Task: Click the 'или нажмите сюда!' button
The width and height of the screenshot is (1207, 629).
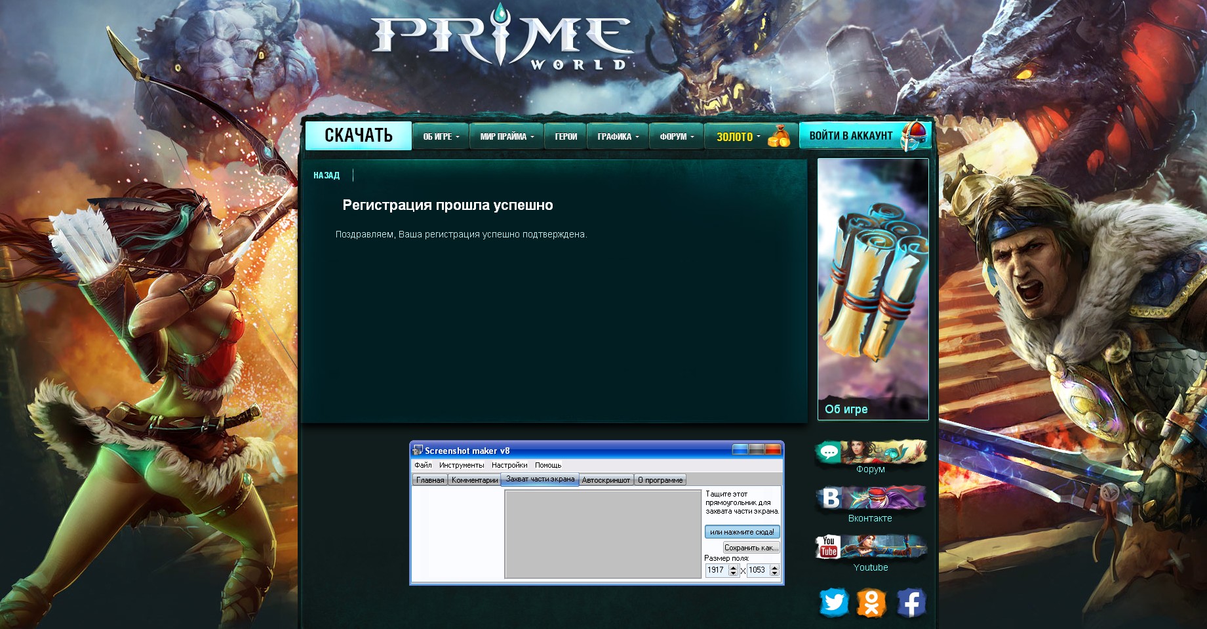Action: coord(742,532)
